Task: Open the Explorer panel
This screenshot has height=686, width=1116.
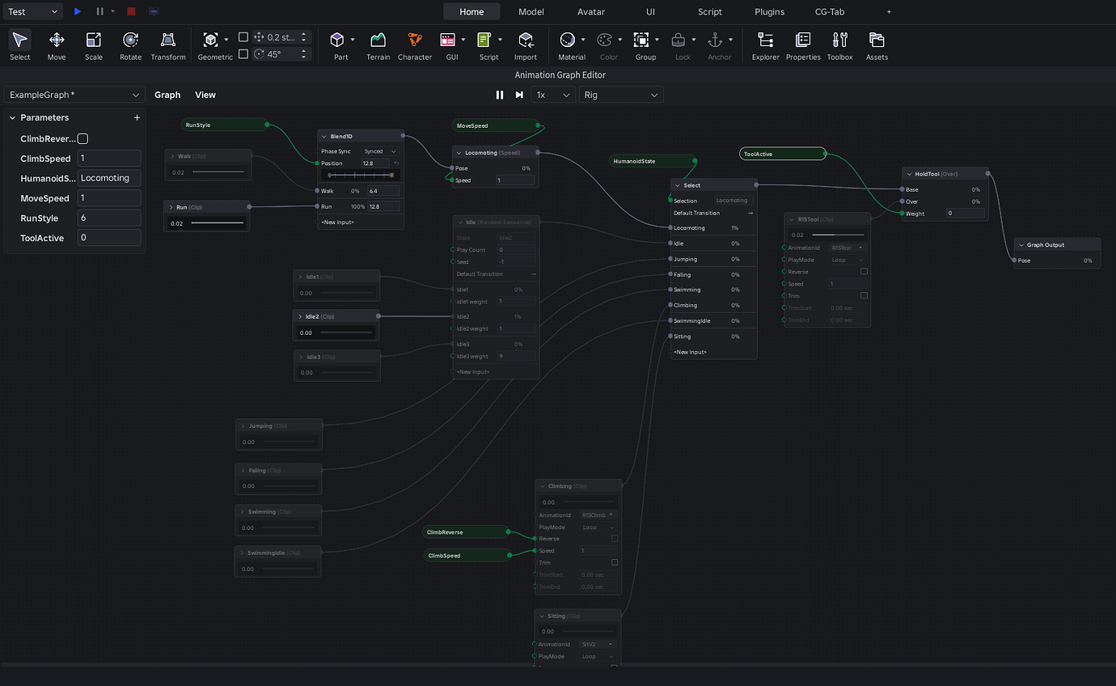Action: [x=765, y=45]
